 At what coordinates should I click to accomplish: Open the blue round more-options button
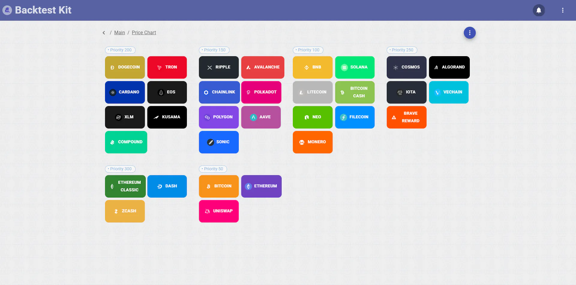[x=470, y=33]
